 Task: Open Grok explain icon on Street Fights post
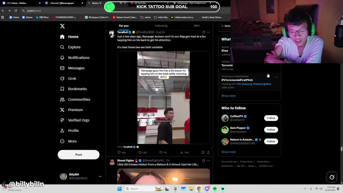click(204, 161)
